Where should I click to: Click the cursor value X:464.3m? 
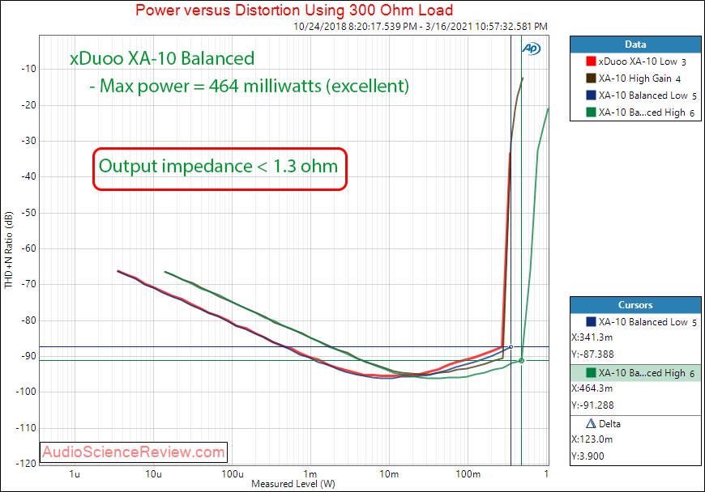coord(592,388)
